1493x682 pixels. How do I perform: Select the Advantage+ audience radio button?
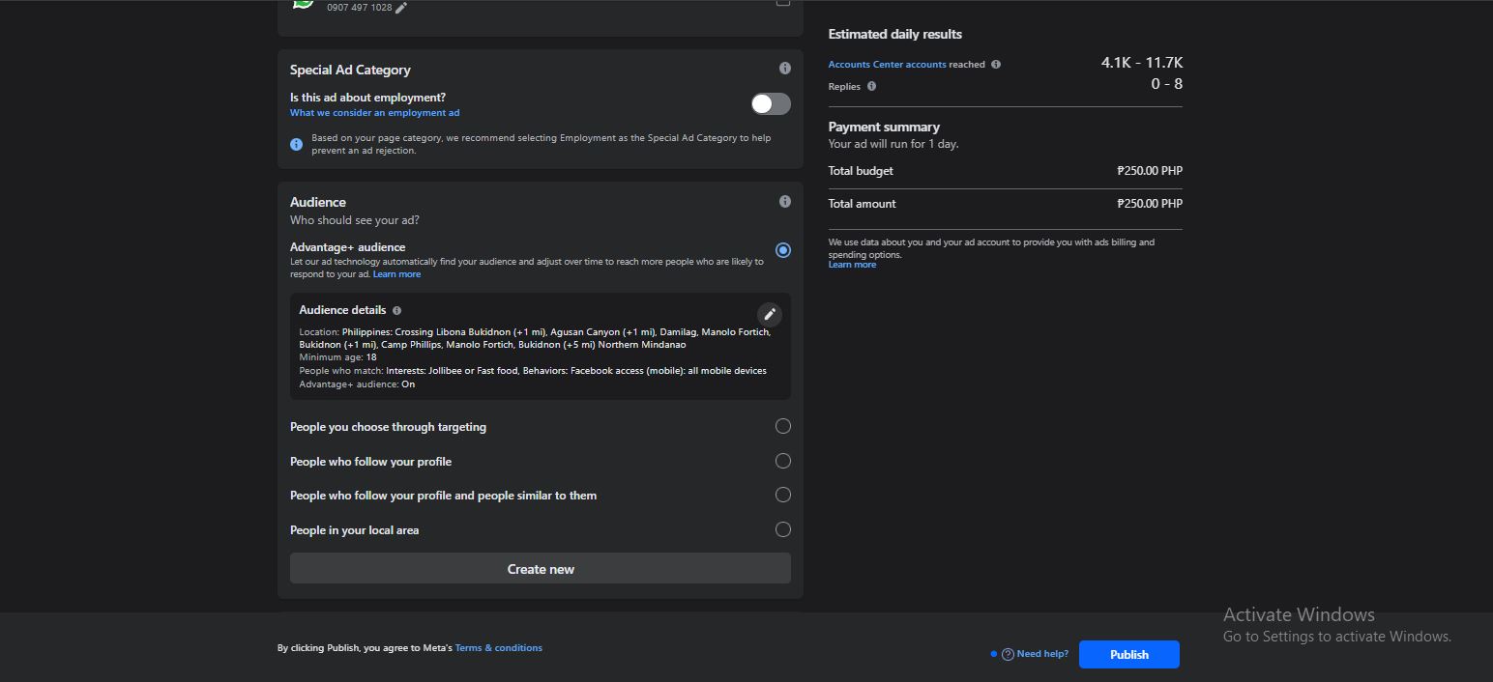pos(783,250)
